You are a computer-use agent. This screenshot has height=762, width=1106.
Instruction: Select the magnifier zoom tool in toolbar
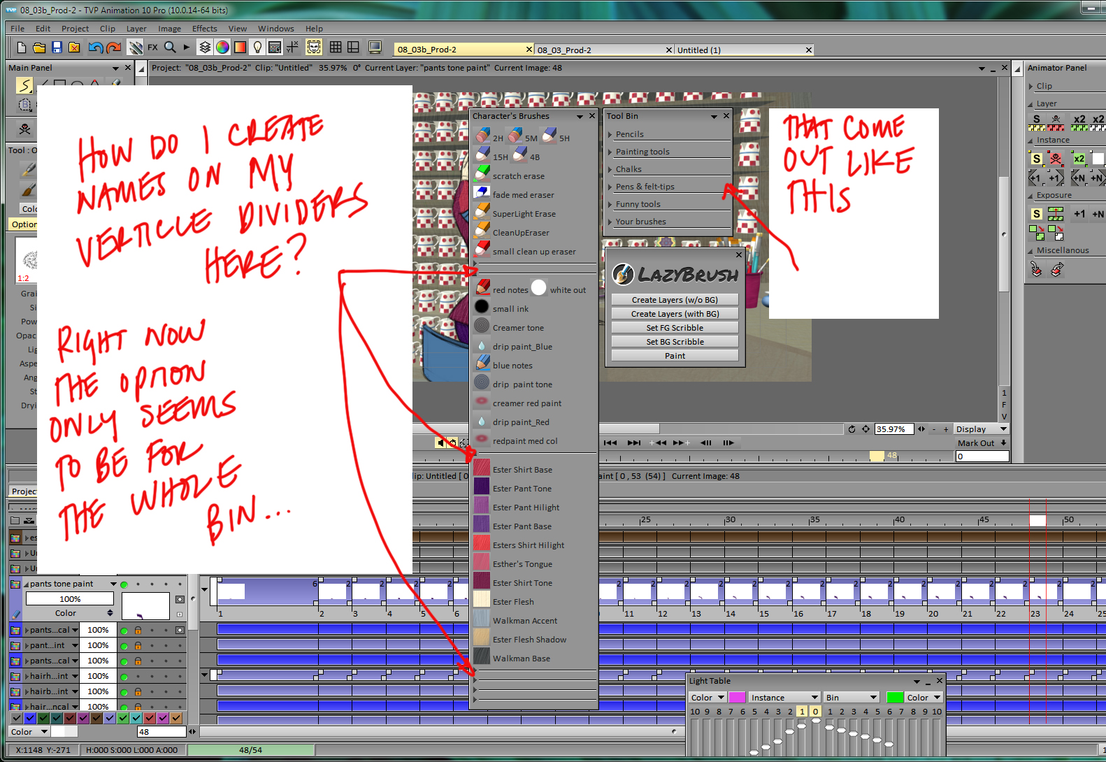pyautogui.click(x=170, y=48)
